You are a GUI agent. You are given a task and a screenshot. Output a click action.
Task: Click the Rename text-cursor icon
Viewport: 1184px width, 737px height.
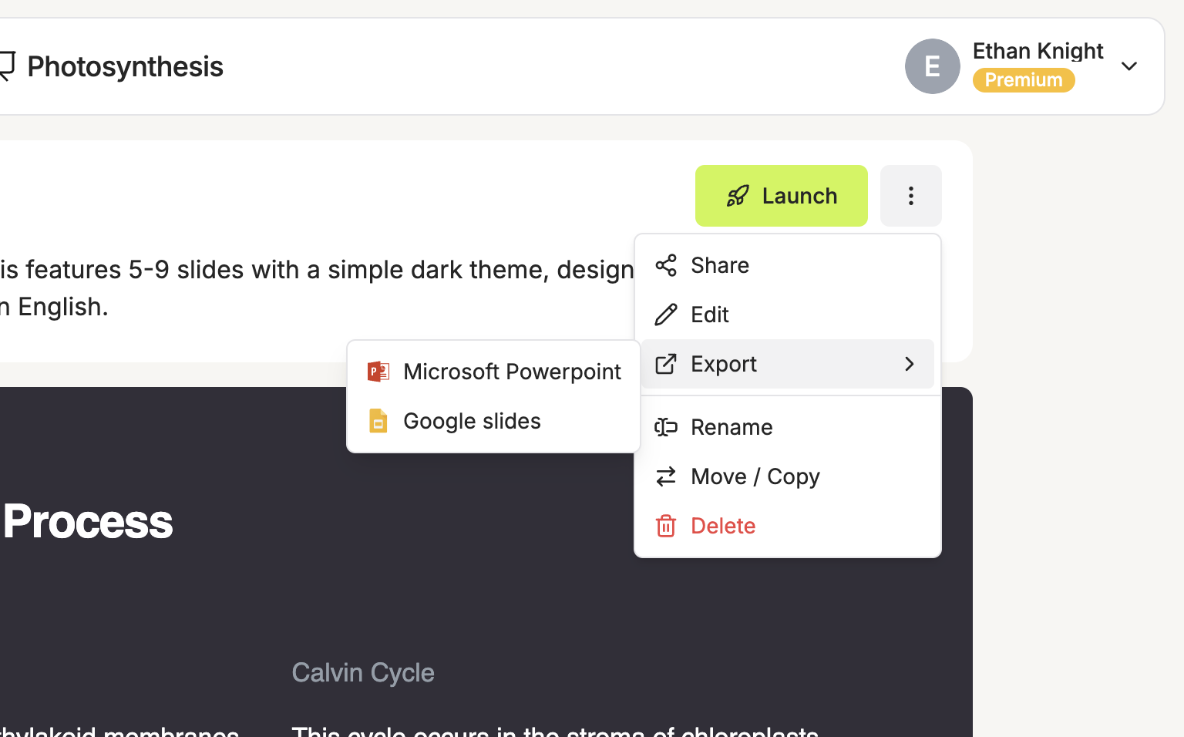(x=666, y=427)
